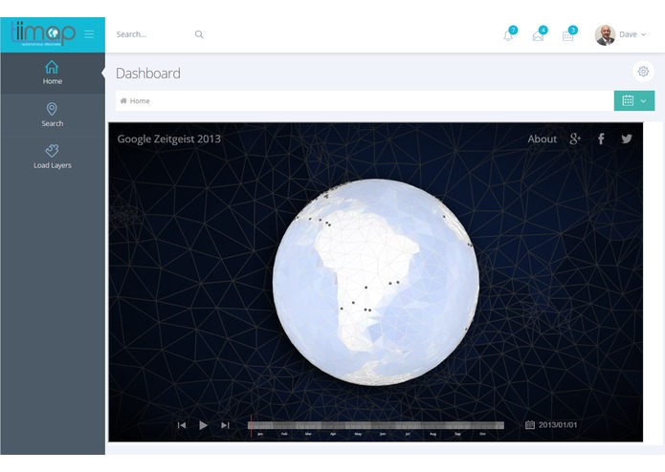The height and width of the screenshot is (472, 665).
Task: Click the globe on South America
Action: coord(365,271)
